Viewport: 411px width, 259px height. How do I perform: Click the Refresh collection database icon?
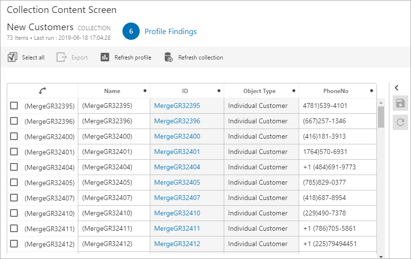click(x=169, y=58)
